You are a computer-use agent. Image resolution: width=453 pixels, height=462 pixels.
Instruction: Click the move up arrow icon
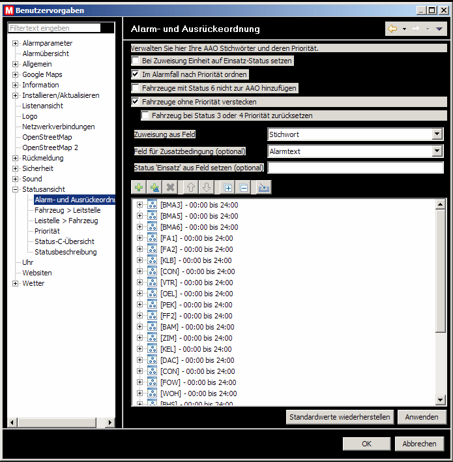click(x=192, y=187)
